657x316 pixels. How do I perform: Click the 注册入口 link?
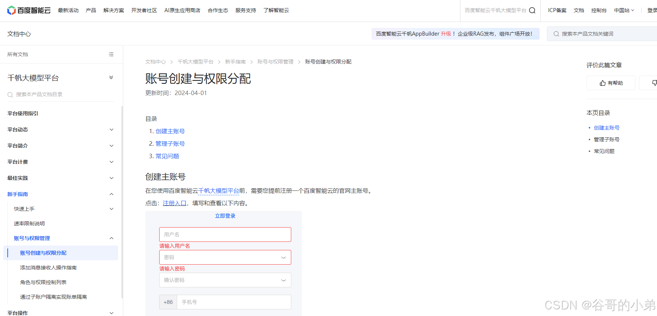pos(175,203)
